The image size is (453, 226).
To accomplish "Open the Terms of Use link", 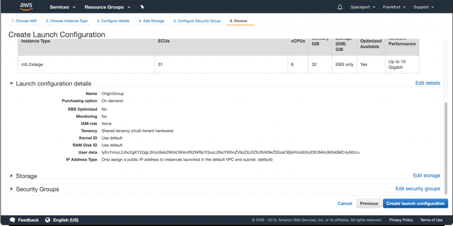I will [x=431, y=220].
